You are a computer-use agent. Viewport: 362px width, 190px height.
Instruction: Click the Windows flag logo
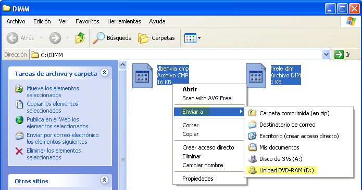pos(351,21)
